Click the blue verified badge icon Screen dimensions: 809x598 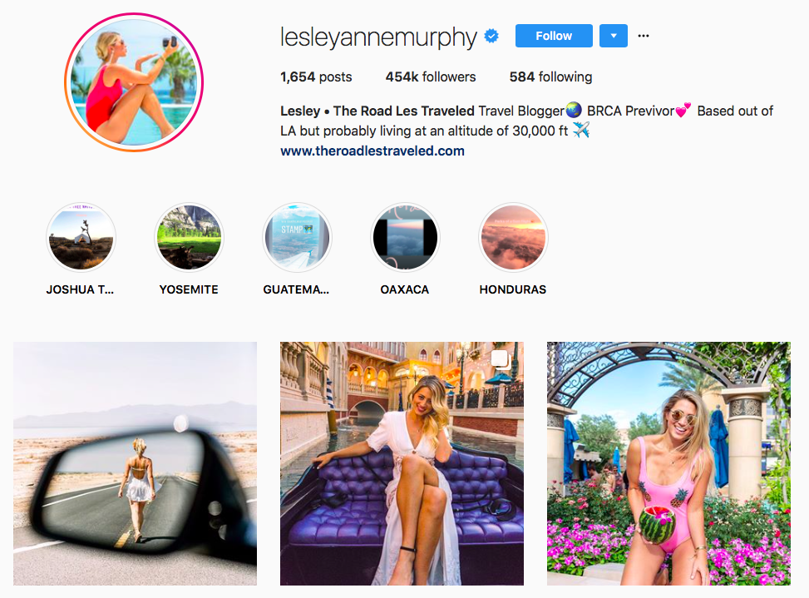point(491,36)
